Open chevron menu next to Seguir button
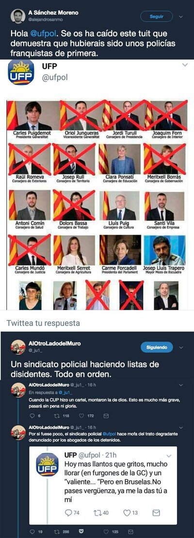 tap(181, 16)
